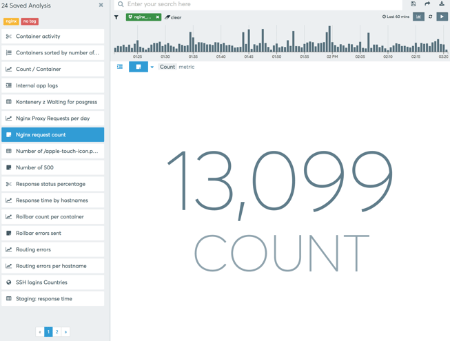
Task: Open the SSH logins Countries analysis
Action: tap(53, 282)
